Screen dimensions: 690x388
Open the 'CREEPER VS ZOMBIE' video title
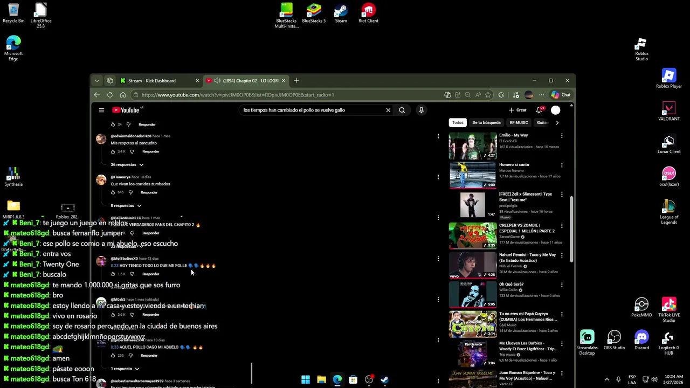tap(527, 228)
